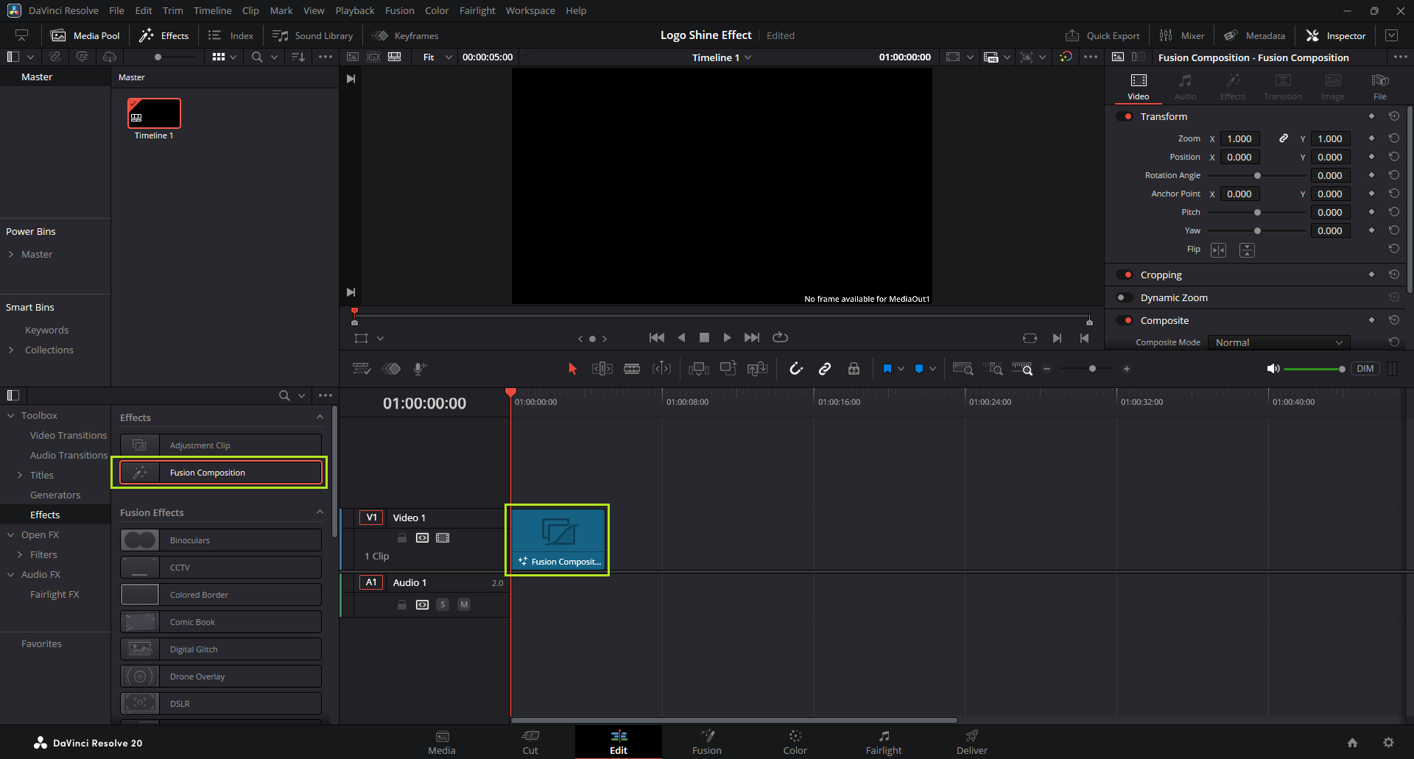Click the loop playback icon
The width and height of the screenshot is (1414, 759).
point(780,337)
